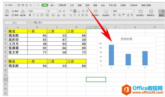Open Table Styles (表格样式)
Screen dimensions: 165x97
(151, 13)
